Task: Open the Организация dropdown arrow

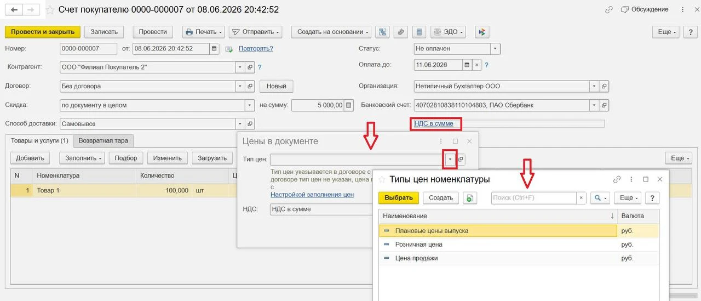Action: coord(594,86)
